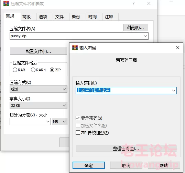The image size is (185, 173).
Task: Enable the ZIP 传统加密(Z) checkbox
Action: pos(78,133)
